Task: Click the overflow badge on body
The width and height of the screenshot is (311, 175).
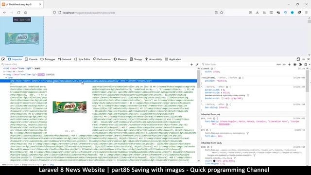Action: [50, 74]
